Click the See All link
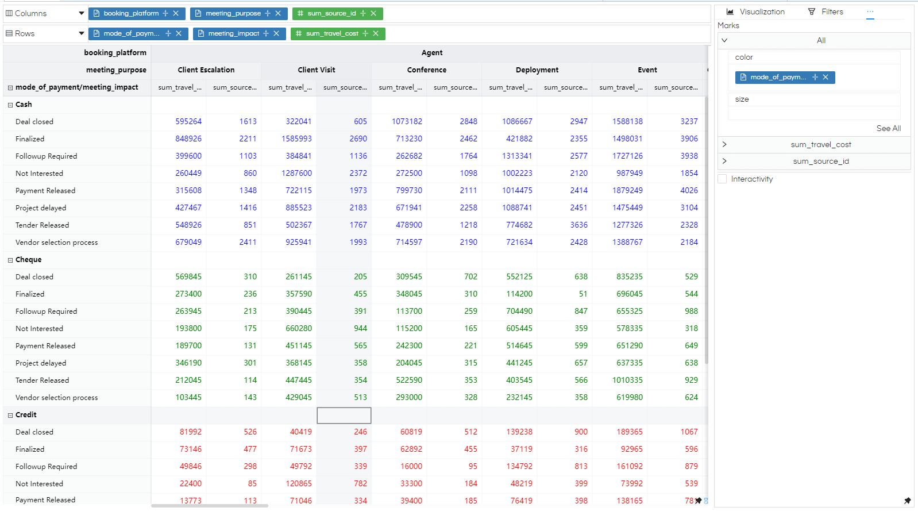 (888, 128)
